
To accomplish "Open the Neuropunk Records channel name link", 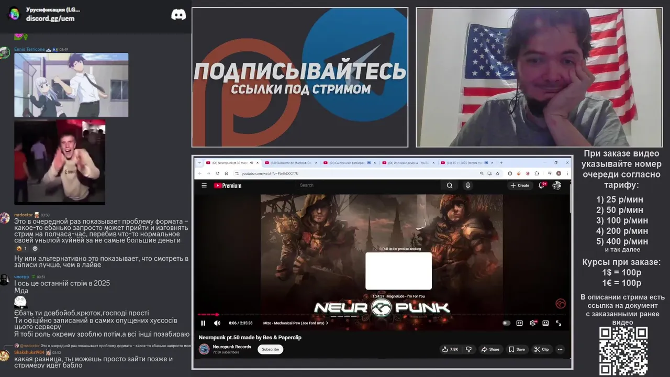I will (232, 347).
